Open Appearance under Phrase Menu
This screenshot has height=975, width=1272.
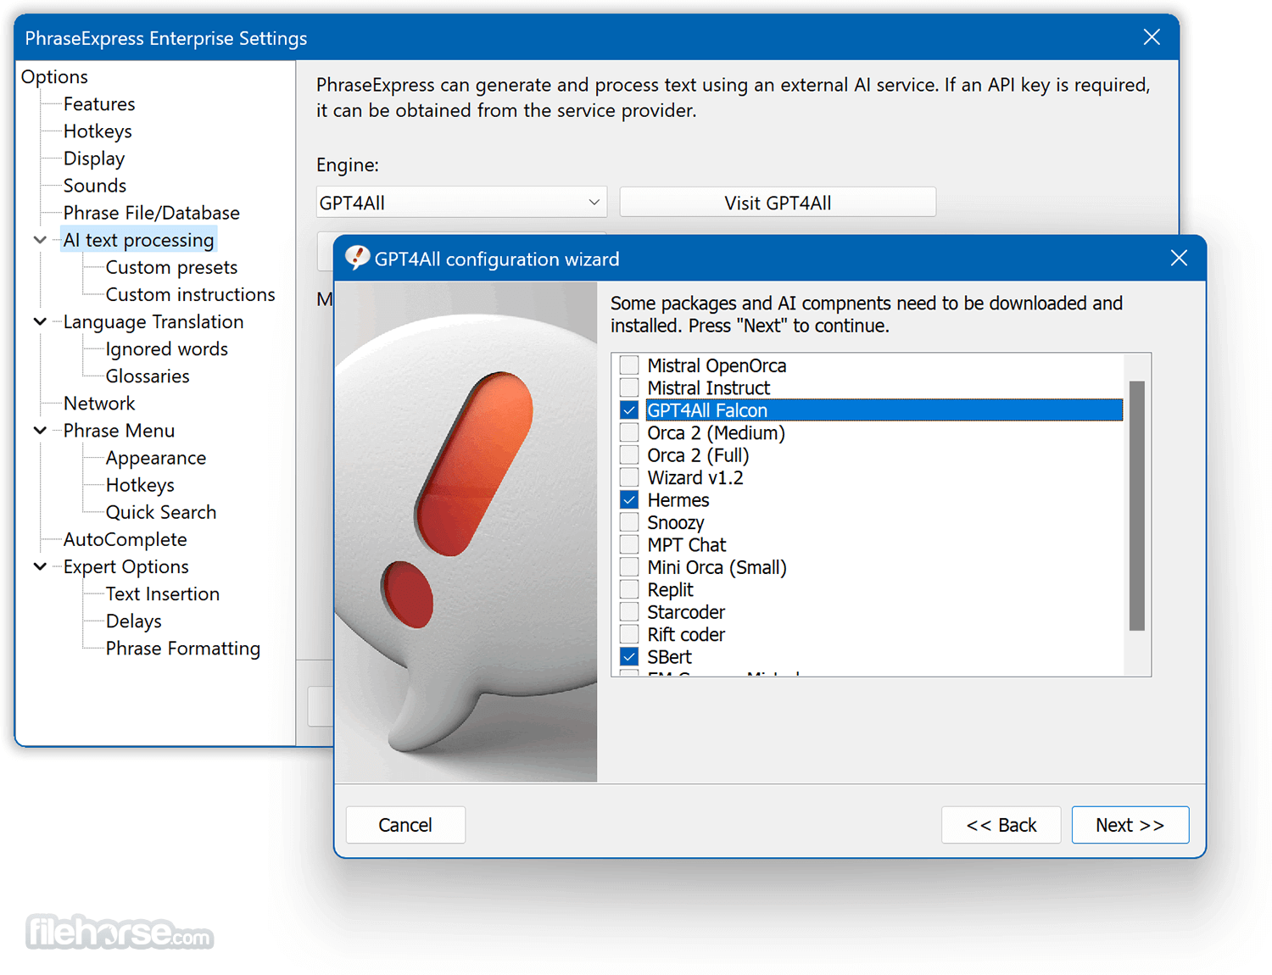[156, 458]
